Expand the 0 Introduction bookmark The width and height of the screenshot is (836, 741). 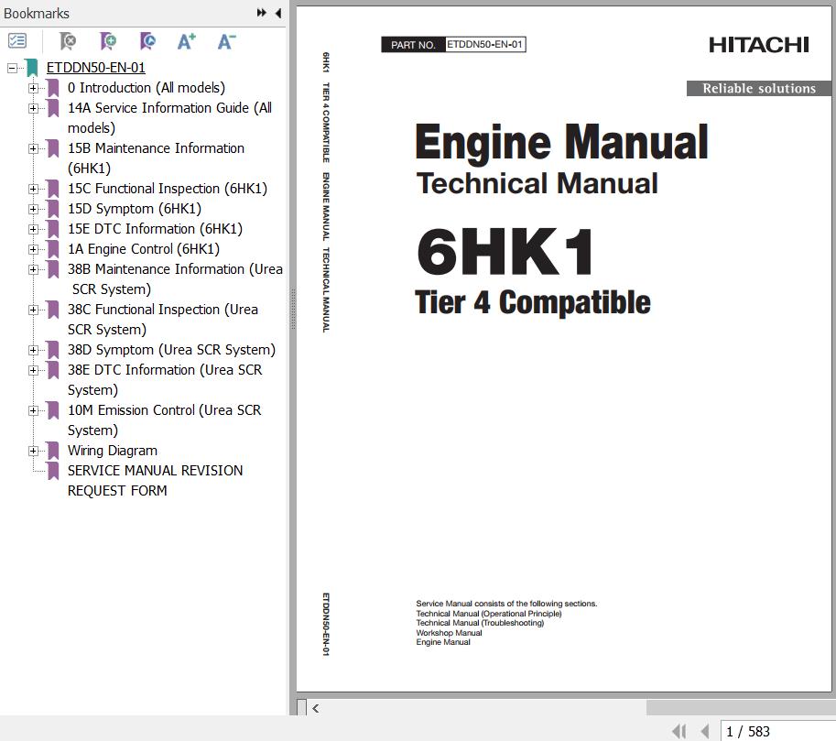(33, 88)
